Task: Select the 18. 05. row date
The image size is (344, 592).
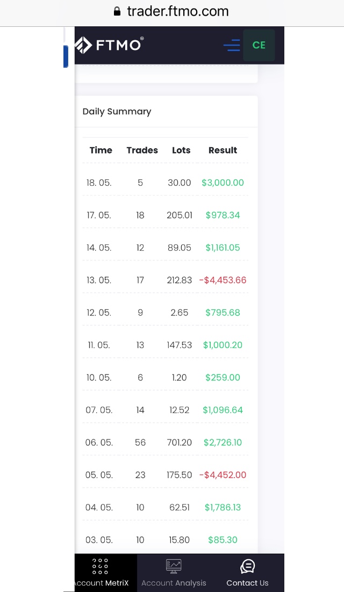Action: (x=99, y=183)
